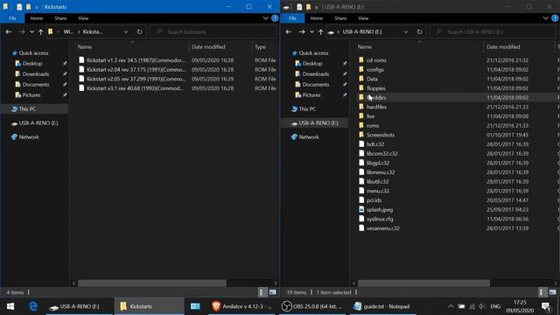Open Home tab in Kickstarts window
This screenshot has width=560, height=315.
pyautogui.click(x=37, y=18)
